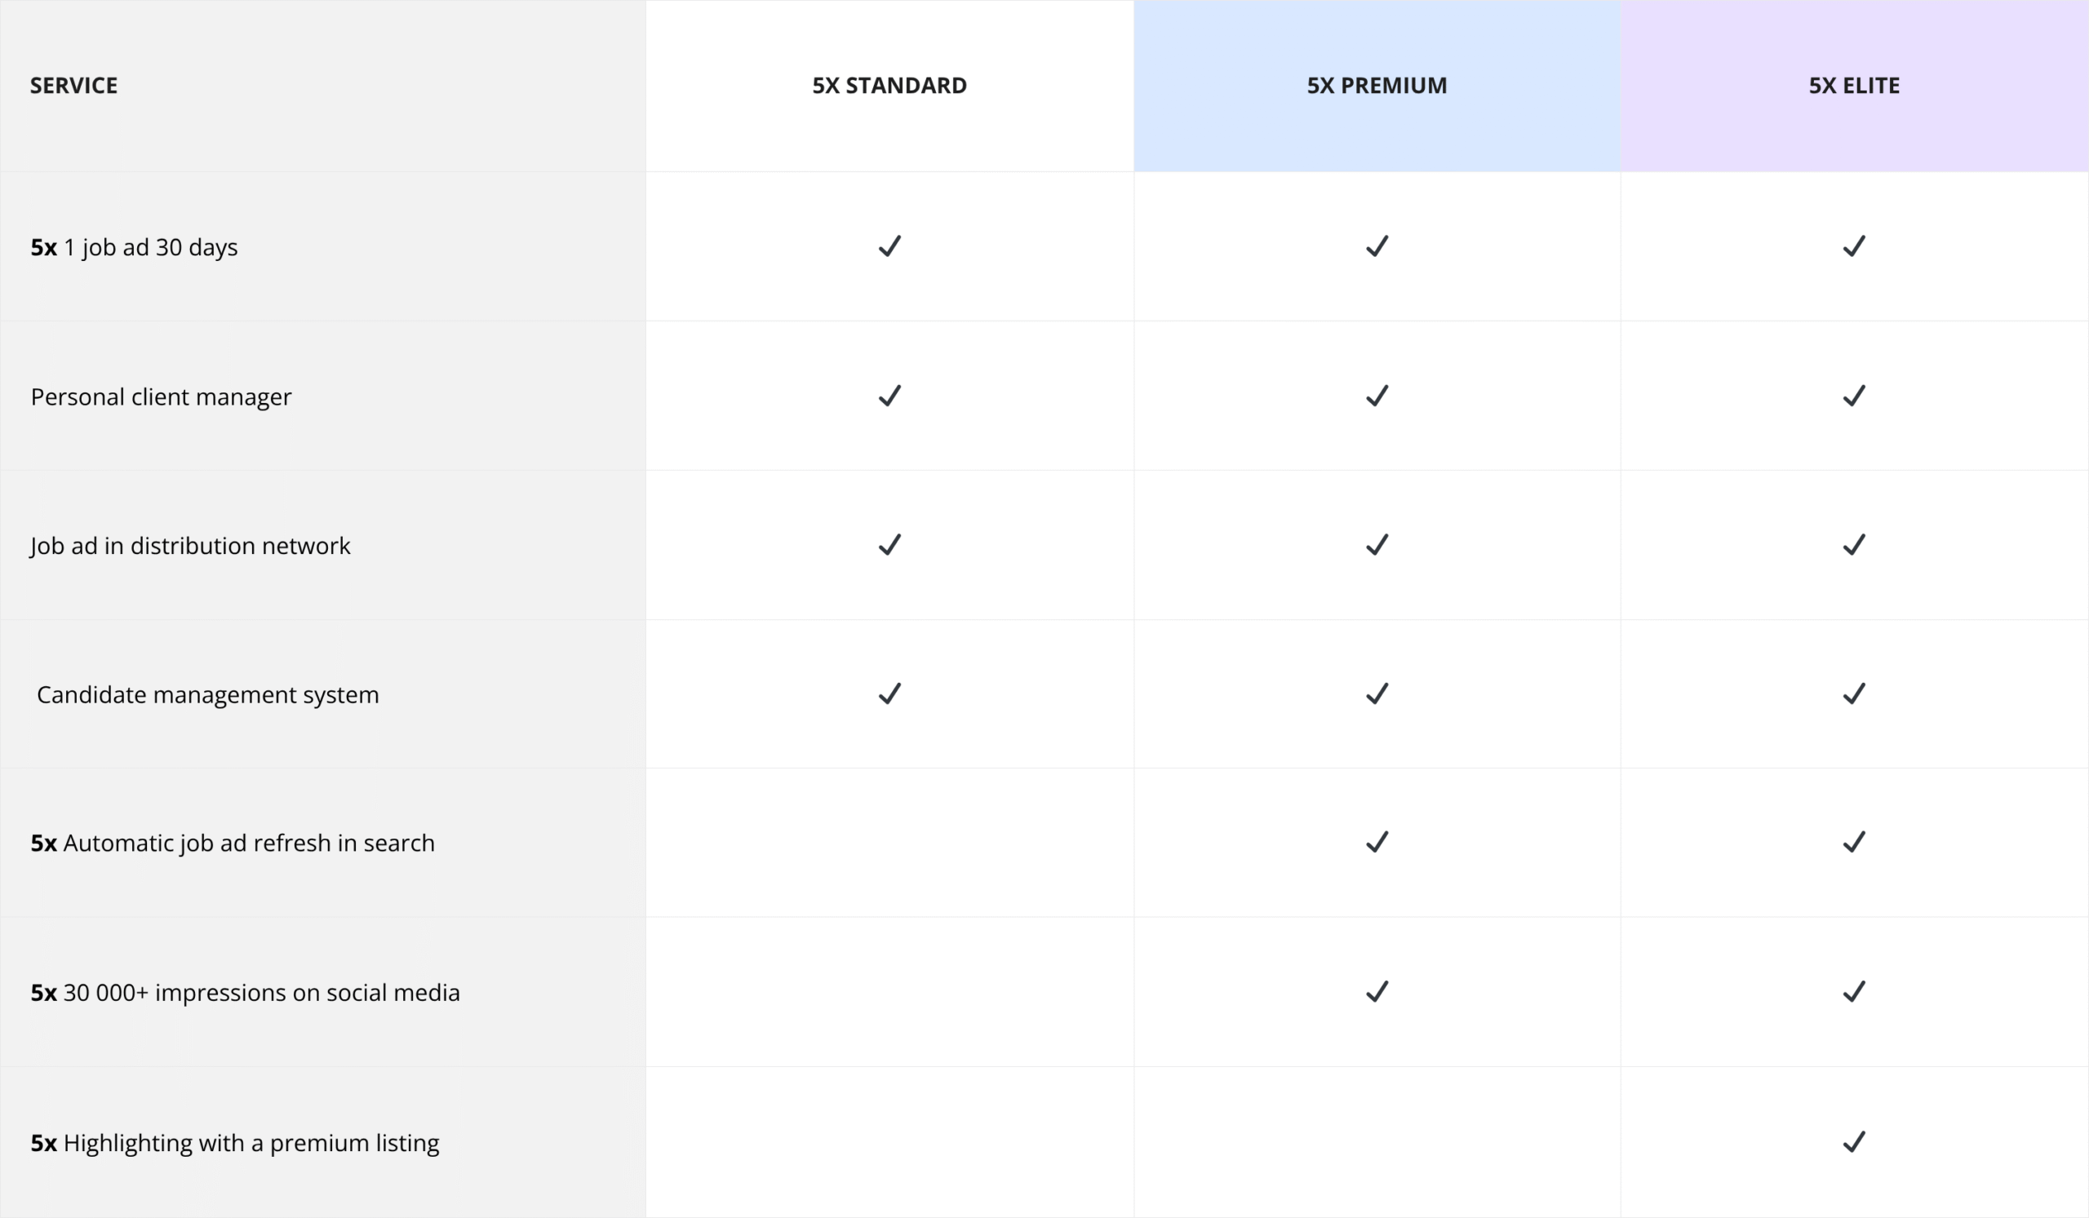The width and height of the screenshot is (2089, 1218).
Task: Click the 5X Standard checkmark for 1 job ad 30 days
Action: (x=889, y=246)
